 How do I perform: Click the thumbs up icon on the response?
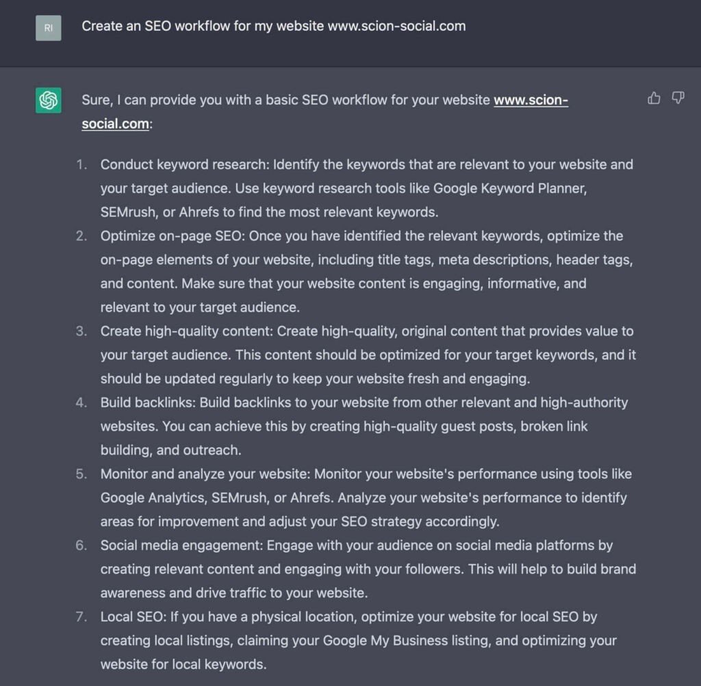(x=654, y=98)
